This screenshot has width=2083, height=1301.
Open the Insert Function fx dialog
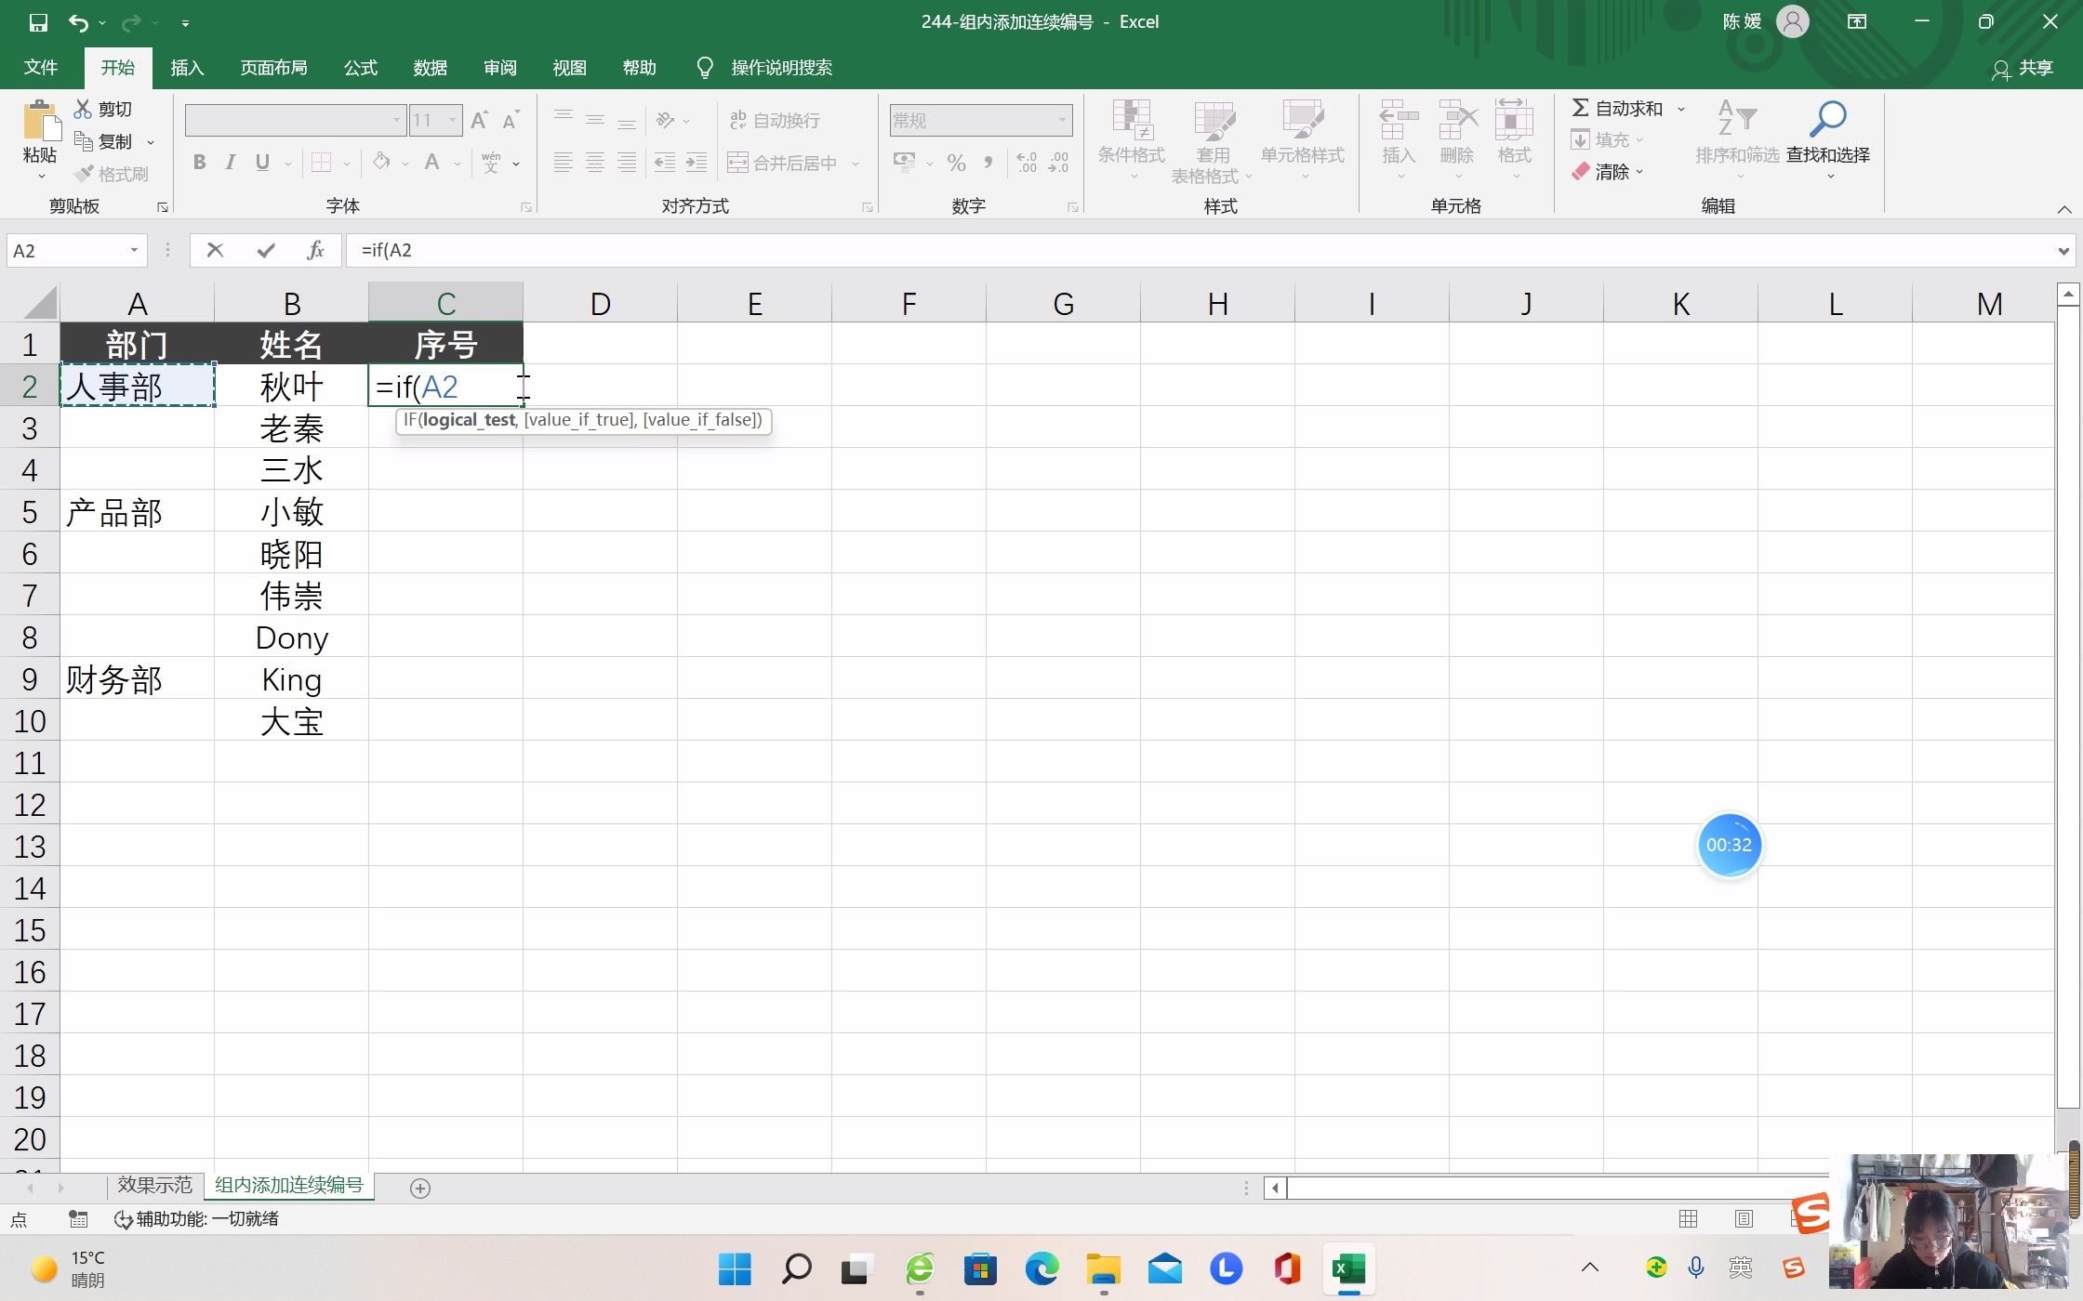(315, 250)
